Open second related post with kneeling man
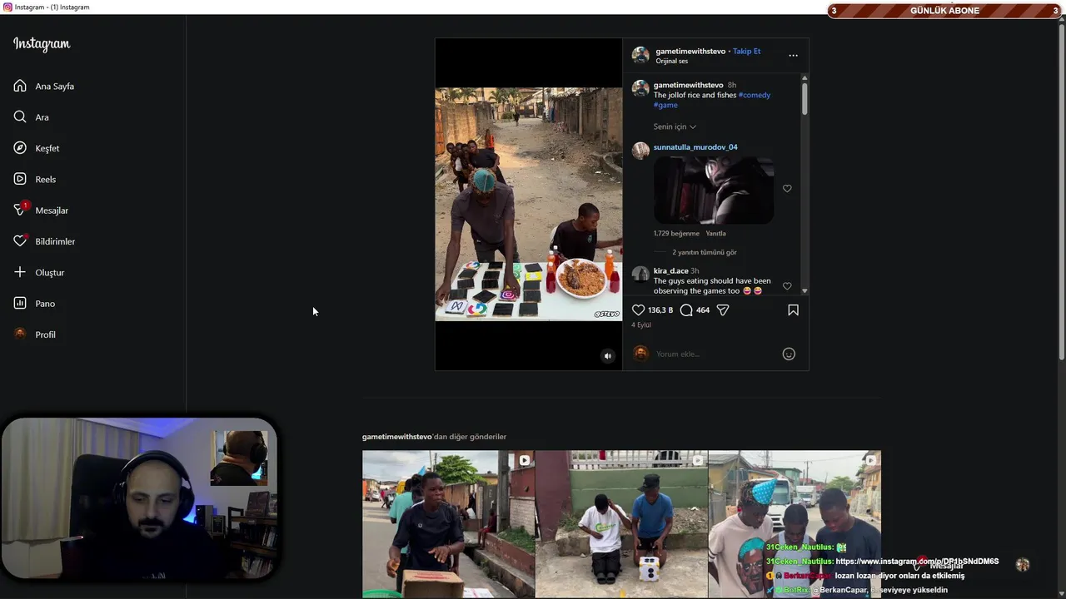 [x=621, y=524]
